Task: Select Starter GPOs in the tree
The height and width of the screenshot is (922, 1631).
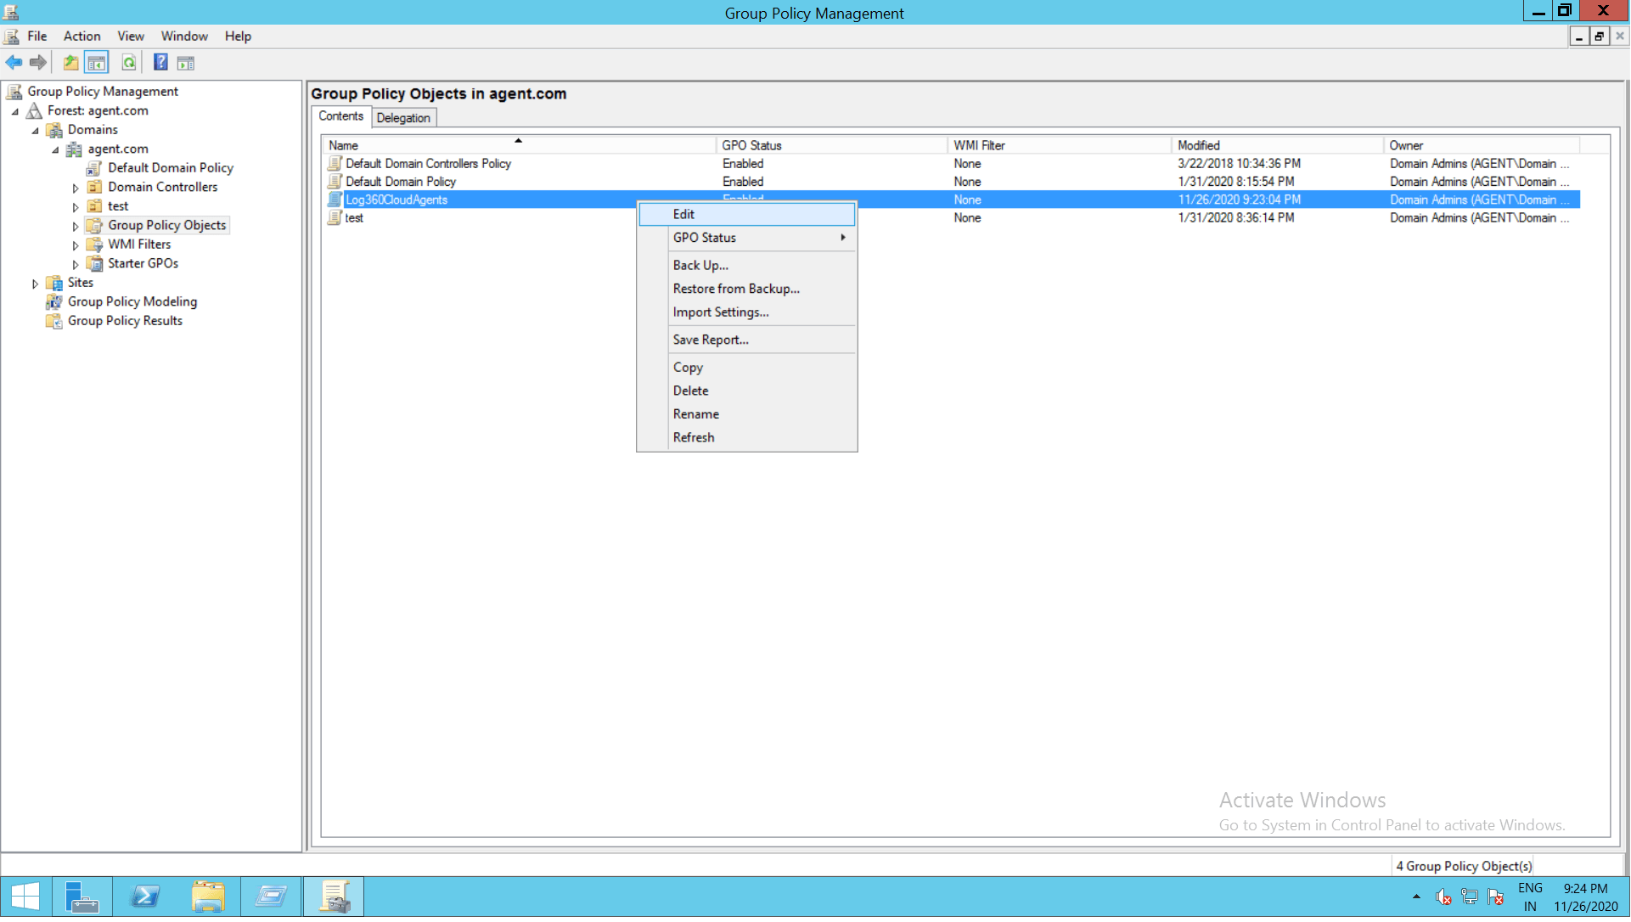Action: (143, 264)
